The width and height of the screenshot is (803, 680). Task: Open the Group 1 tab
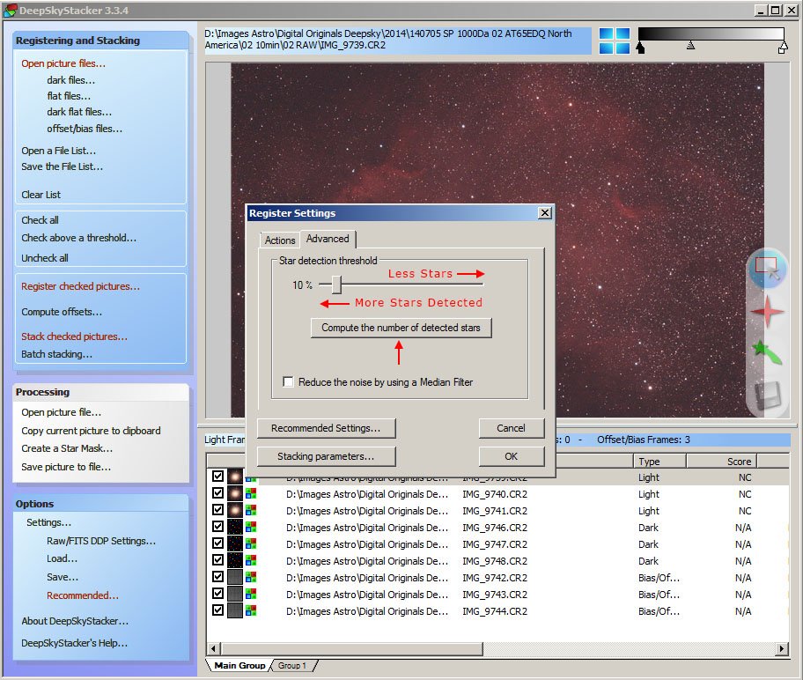click(292, 666)
